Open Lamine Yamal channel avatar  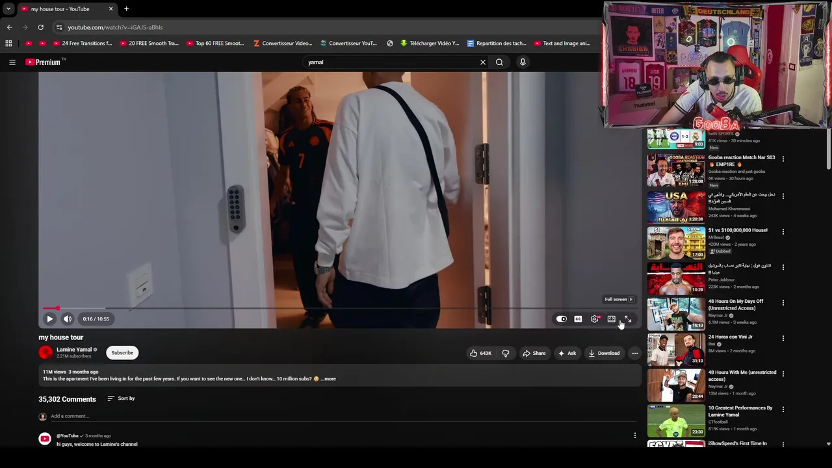[x=45, y=352]
